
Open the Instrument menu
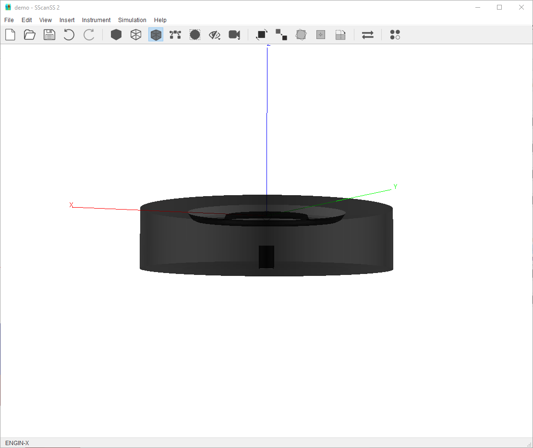[x=96, y=20]
